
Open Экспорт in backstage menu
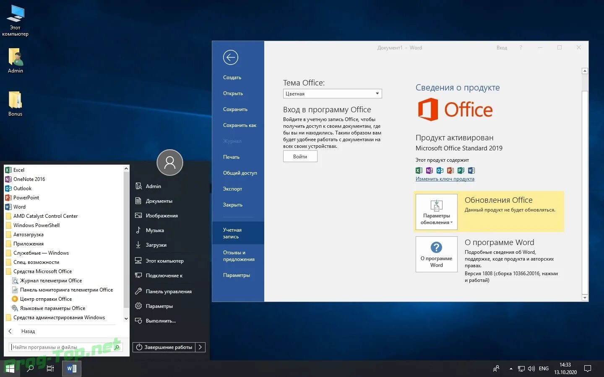tap(232, 189)
